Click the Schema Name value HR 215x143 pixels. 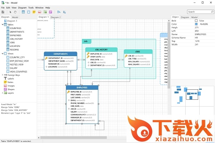[196, 38]
